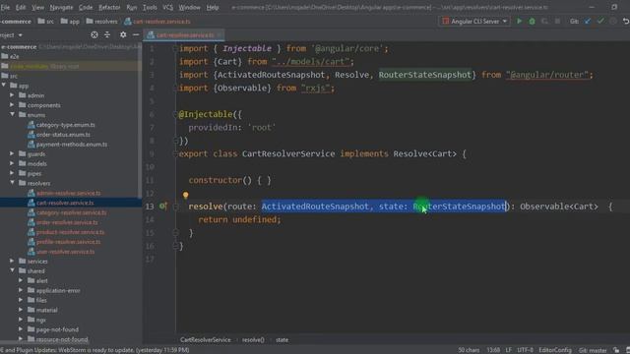
Task: Select product-resolver.service.ts file
Action: 70,232
